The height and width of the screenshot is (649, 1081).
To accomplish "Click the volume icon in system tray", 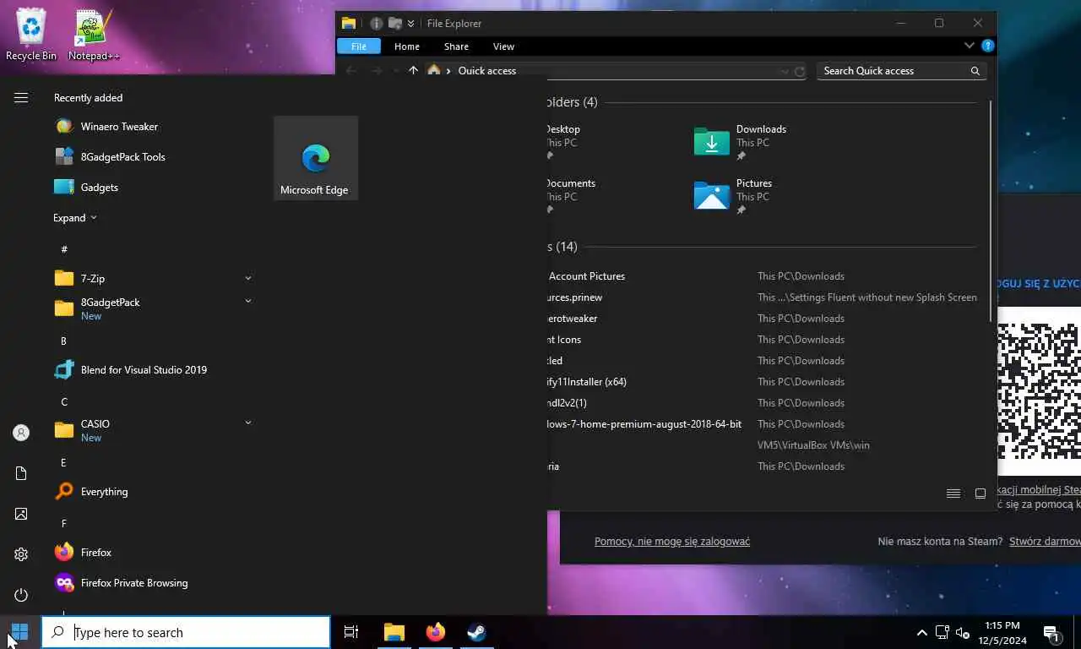I will [x=962, y=632].
